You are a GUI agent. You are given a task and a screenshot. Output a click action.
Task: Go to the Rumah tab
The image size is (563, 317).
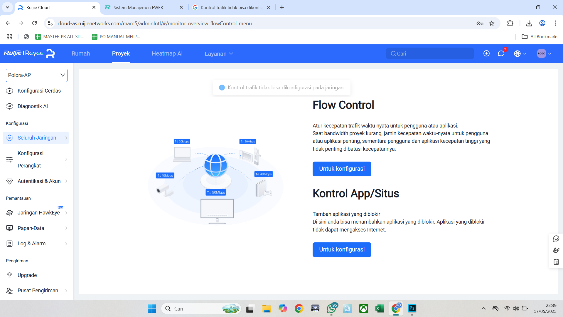81,54
